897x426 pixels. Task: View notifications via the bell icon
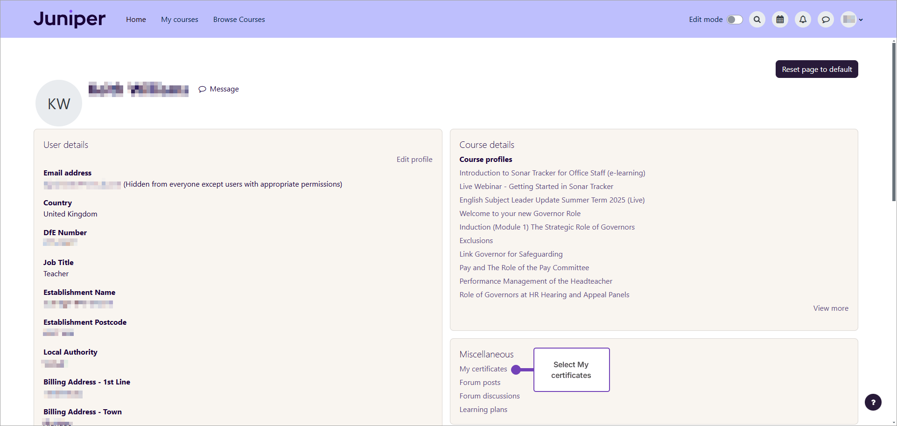coord(803,19)
